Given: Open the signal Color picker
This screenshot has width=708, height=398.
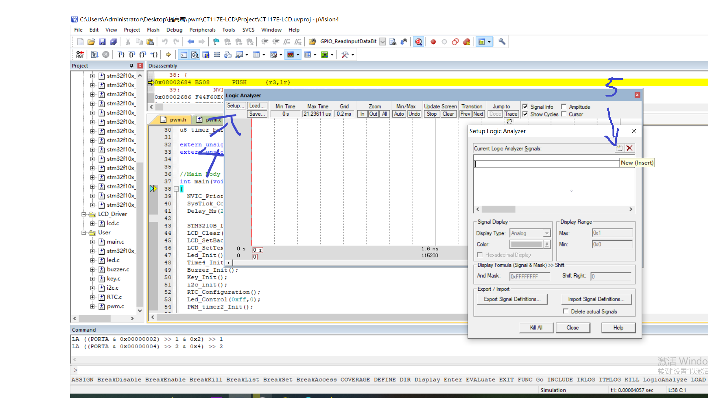Looking at the screenshot, I should click(x=546, y=244).
